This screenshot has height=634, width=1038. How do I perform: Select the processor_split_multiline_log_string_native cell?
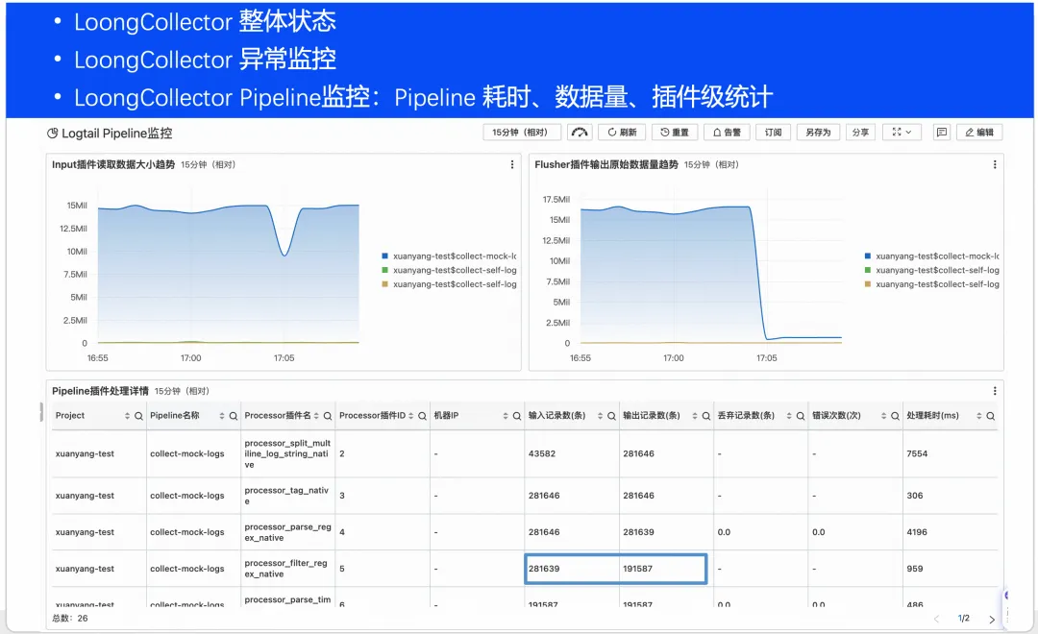[287, 454]
